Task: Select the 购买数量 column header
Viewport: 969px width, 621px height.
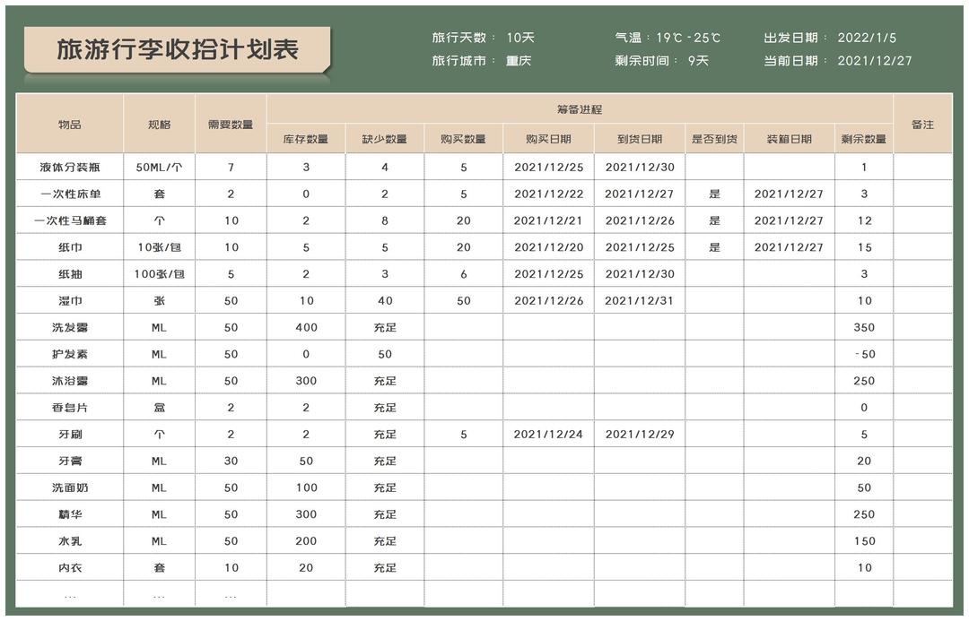Action: 464,139
